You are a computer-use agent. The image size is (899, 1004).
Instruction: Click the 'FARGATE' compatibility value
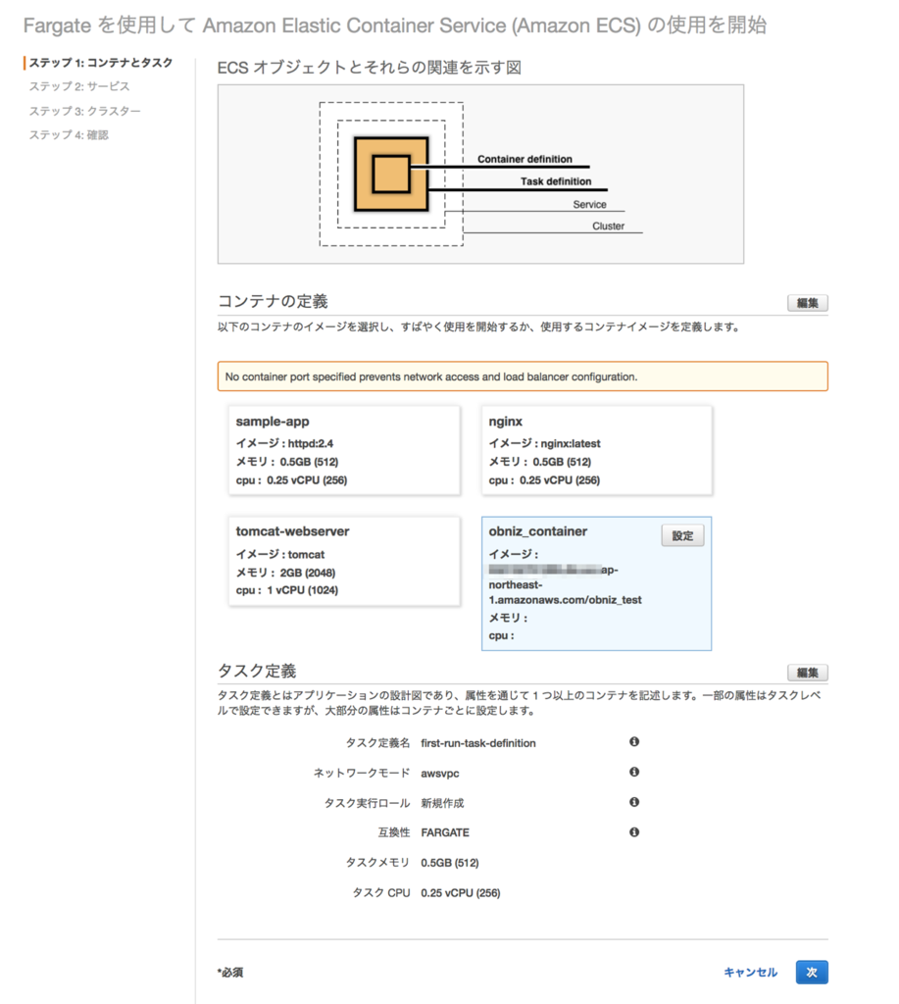click(x=445, y=832)
